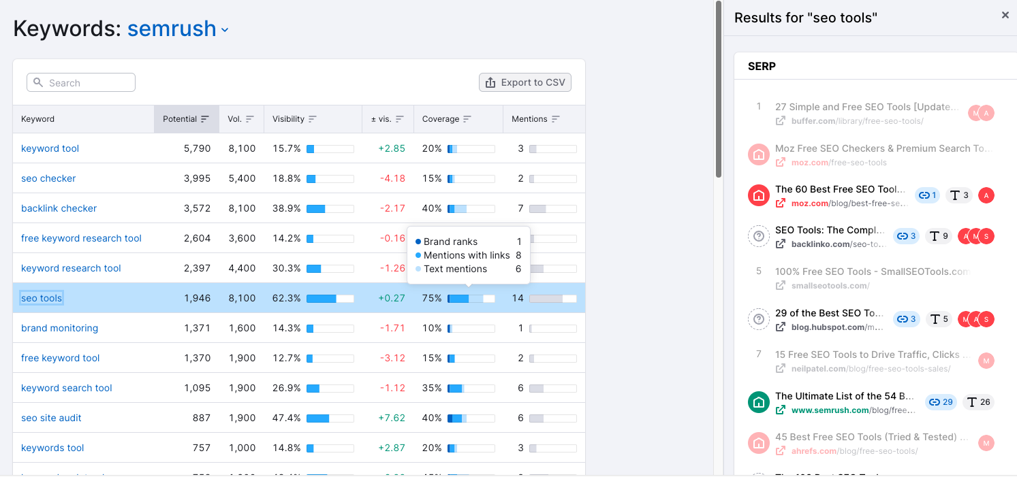
Task: Click the green home icon beside semrush result
Action: coord(759,402)
